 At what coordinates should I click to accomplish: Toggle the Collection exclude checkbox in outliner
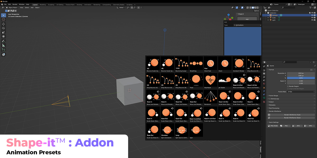310,13
